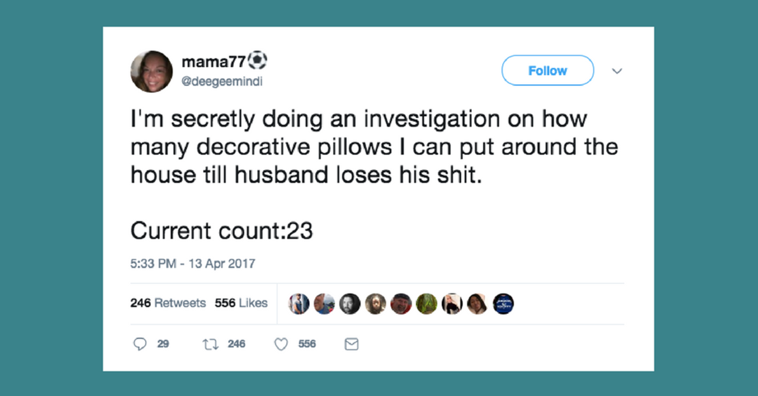Expand more actions via downward caret

point(617,71)
